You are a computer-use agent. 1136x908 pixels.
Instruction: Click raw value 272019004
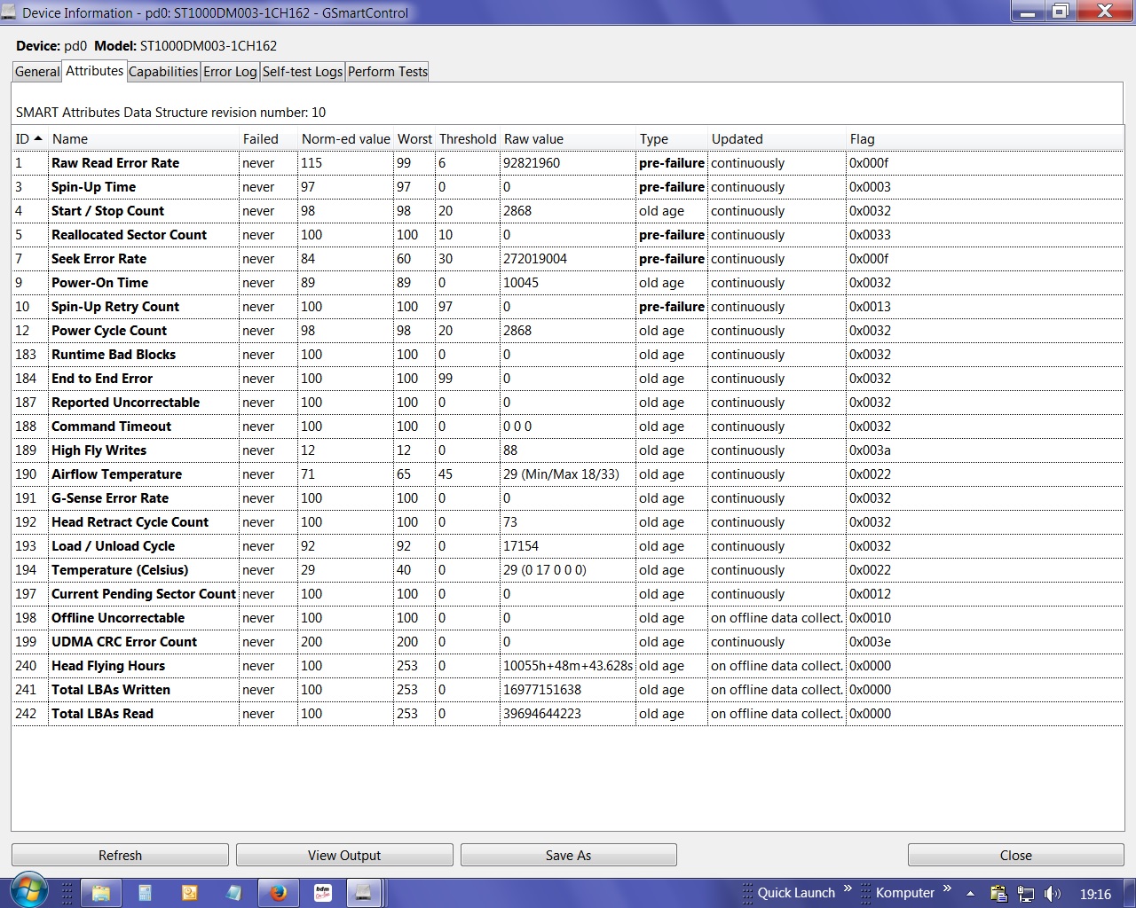coord(535,259)
